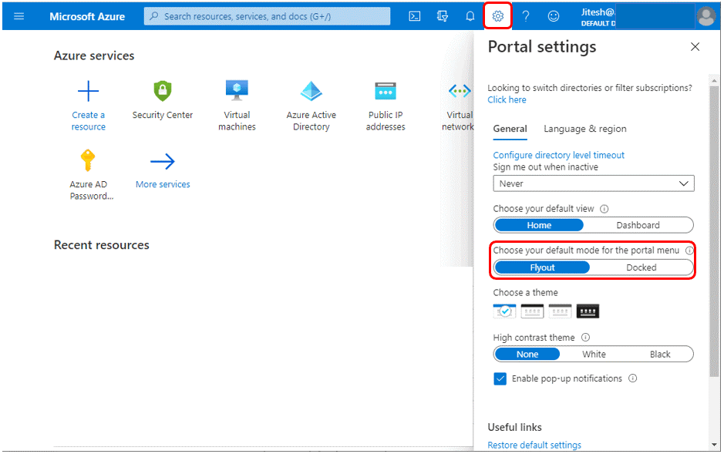Screen dimensions: 724x454
Task: Click the Microsoft Azure home title
Action: (87, 17)
